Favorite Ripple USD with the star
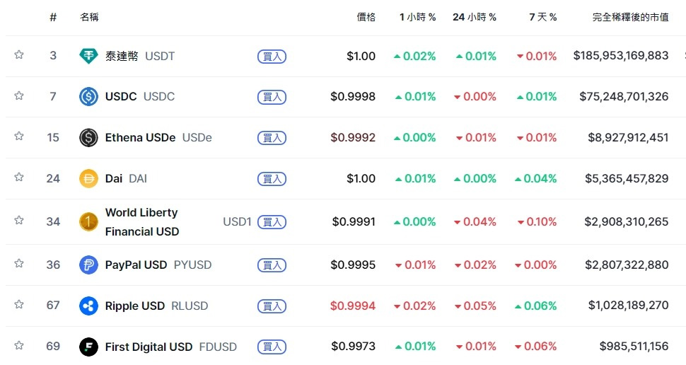This screenshot has height=365, width=686. click(19, 305)
